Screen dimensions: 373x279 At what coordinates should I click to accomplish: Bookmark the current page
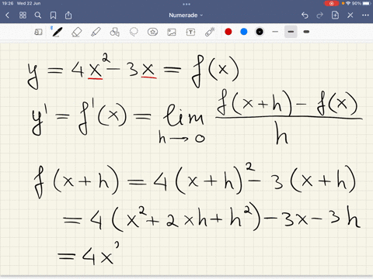coord(53,15)
